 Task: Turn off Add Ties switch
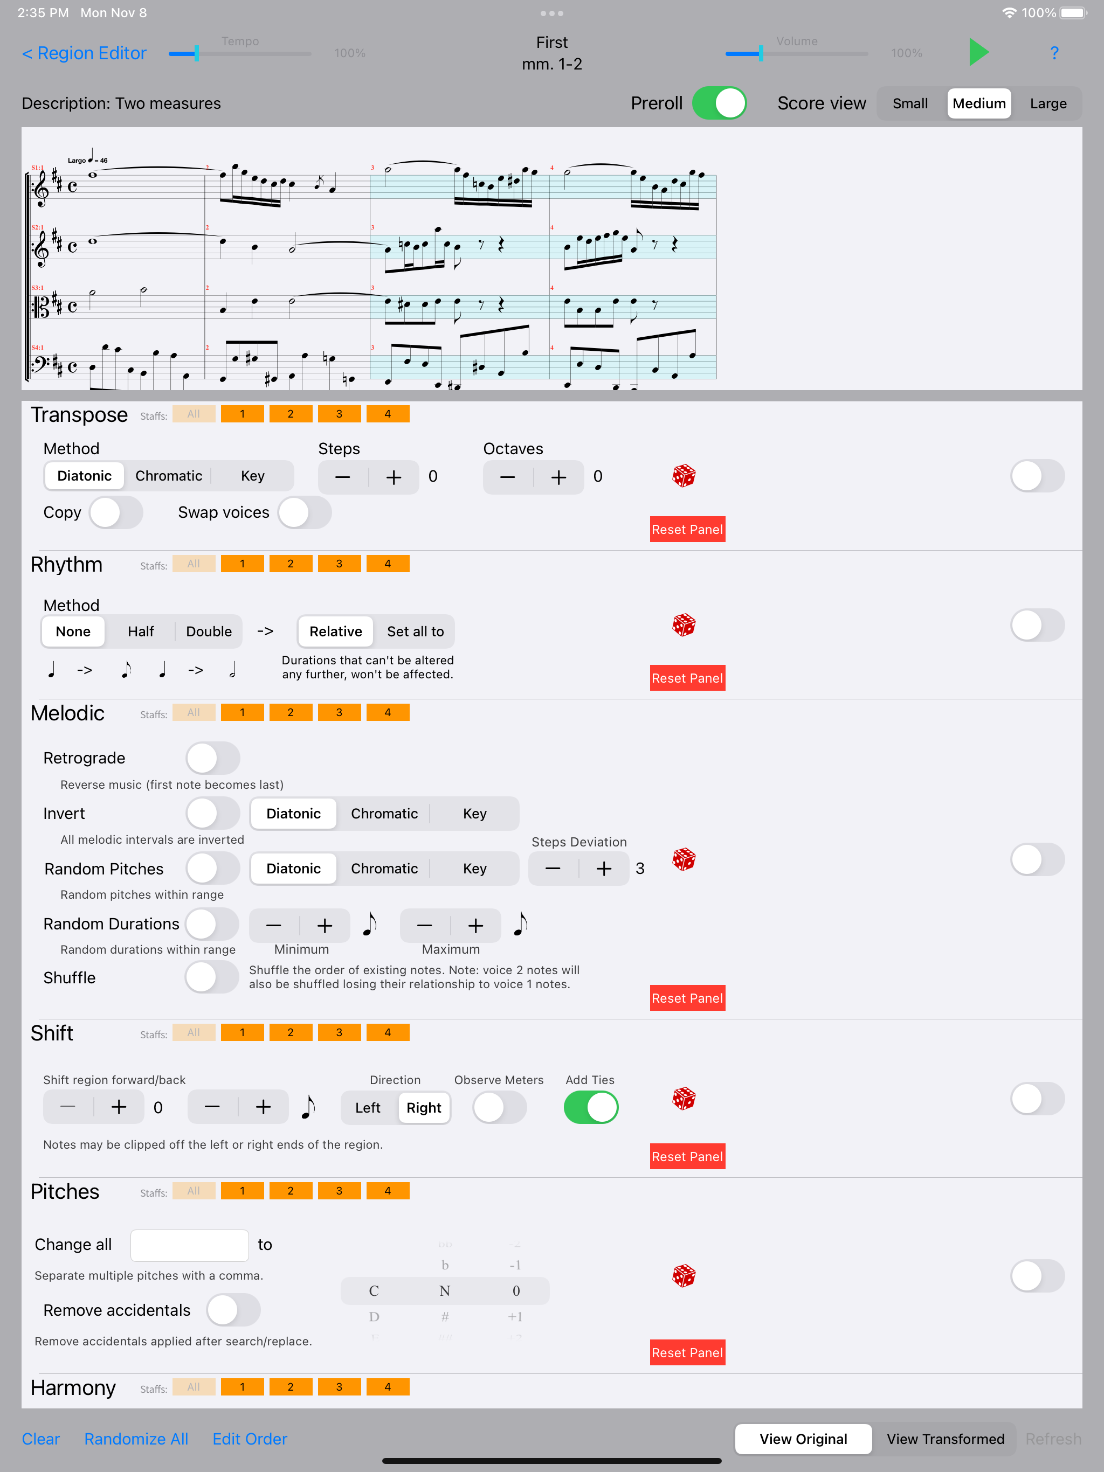click(x=591, y=1107)
